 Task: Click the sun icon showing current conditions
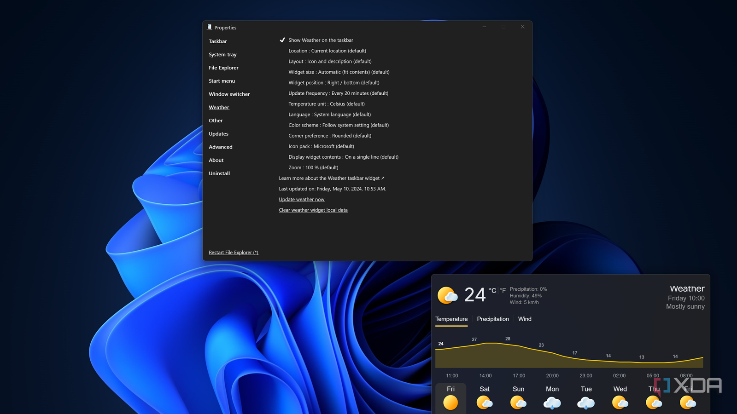pyautogui.click(x=448, y=295)
